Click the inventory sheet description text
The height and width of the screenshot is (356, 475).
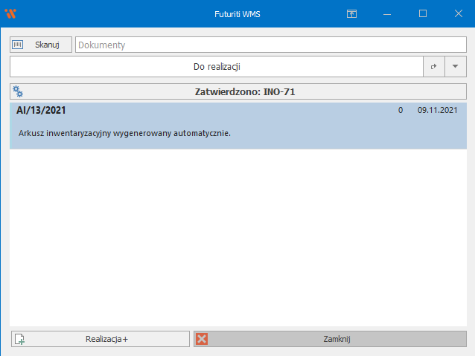[x=124, y=133]
